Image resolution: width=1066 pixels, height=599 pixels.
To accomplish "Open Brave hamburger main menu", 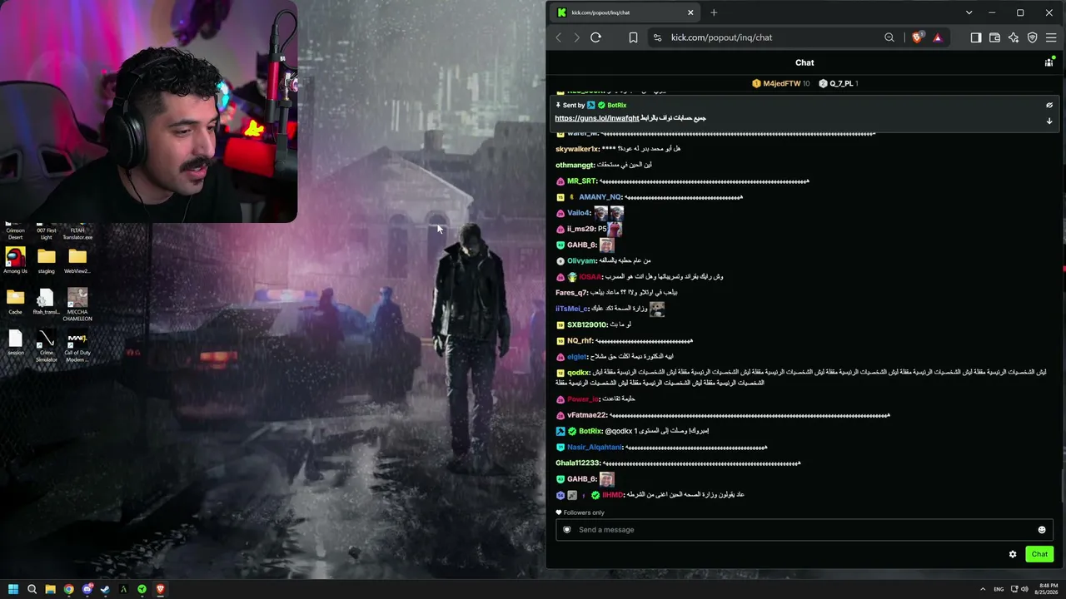I will pos(1051,37).
